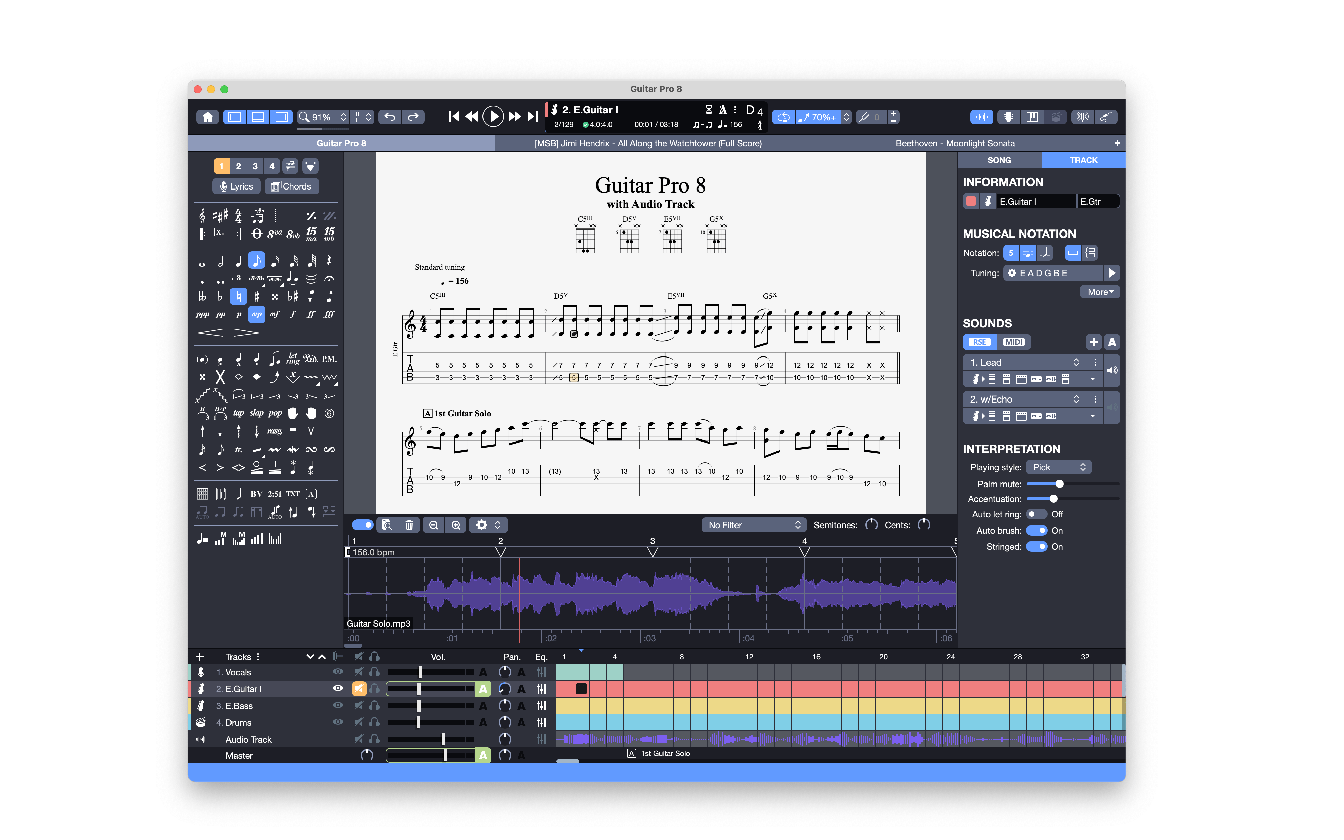Add a coda symbol

(257, 234)
